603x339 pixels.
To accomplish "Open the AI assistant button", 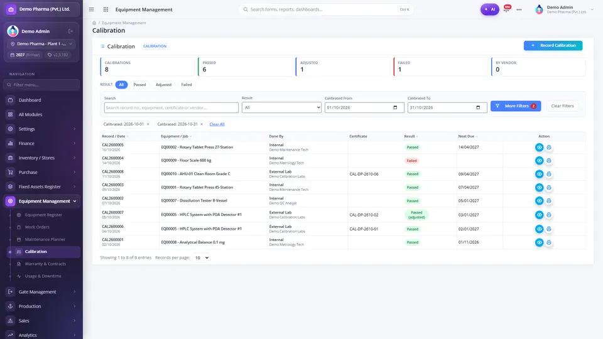I will pyautogui.click(x=489, y=9).
